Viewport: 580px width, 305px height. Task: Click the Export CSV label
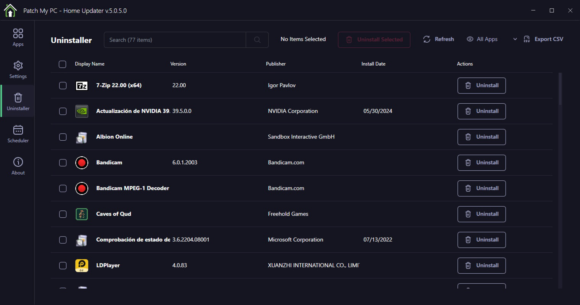point(549,39)
